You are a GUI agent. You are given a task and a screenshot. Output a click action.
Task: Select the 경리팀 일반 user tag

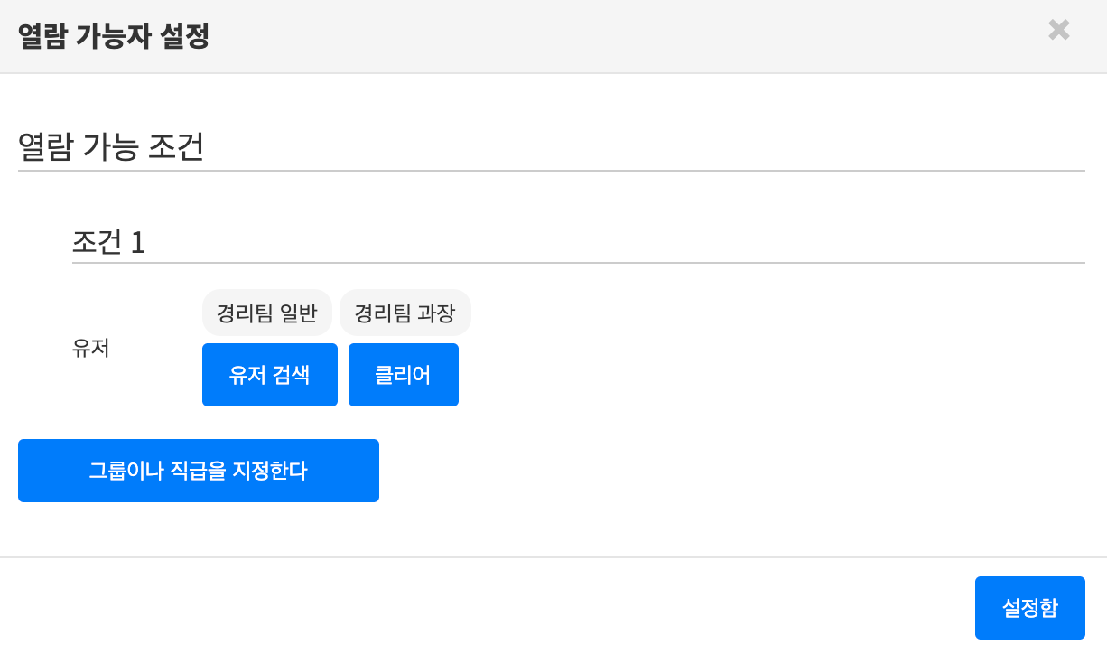pyautogui.click(x=266, y=313)
